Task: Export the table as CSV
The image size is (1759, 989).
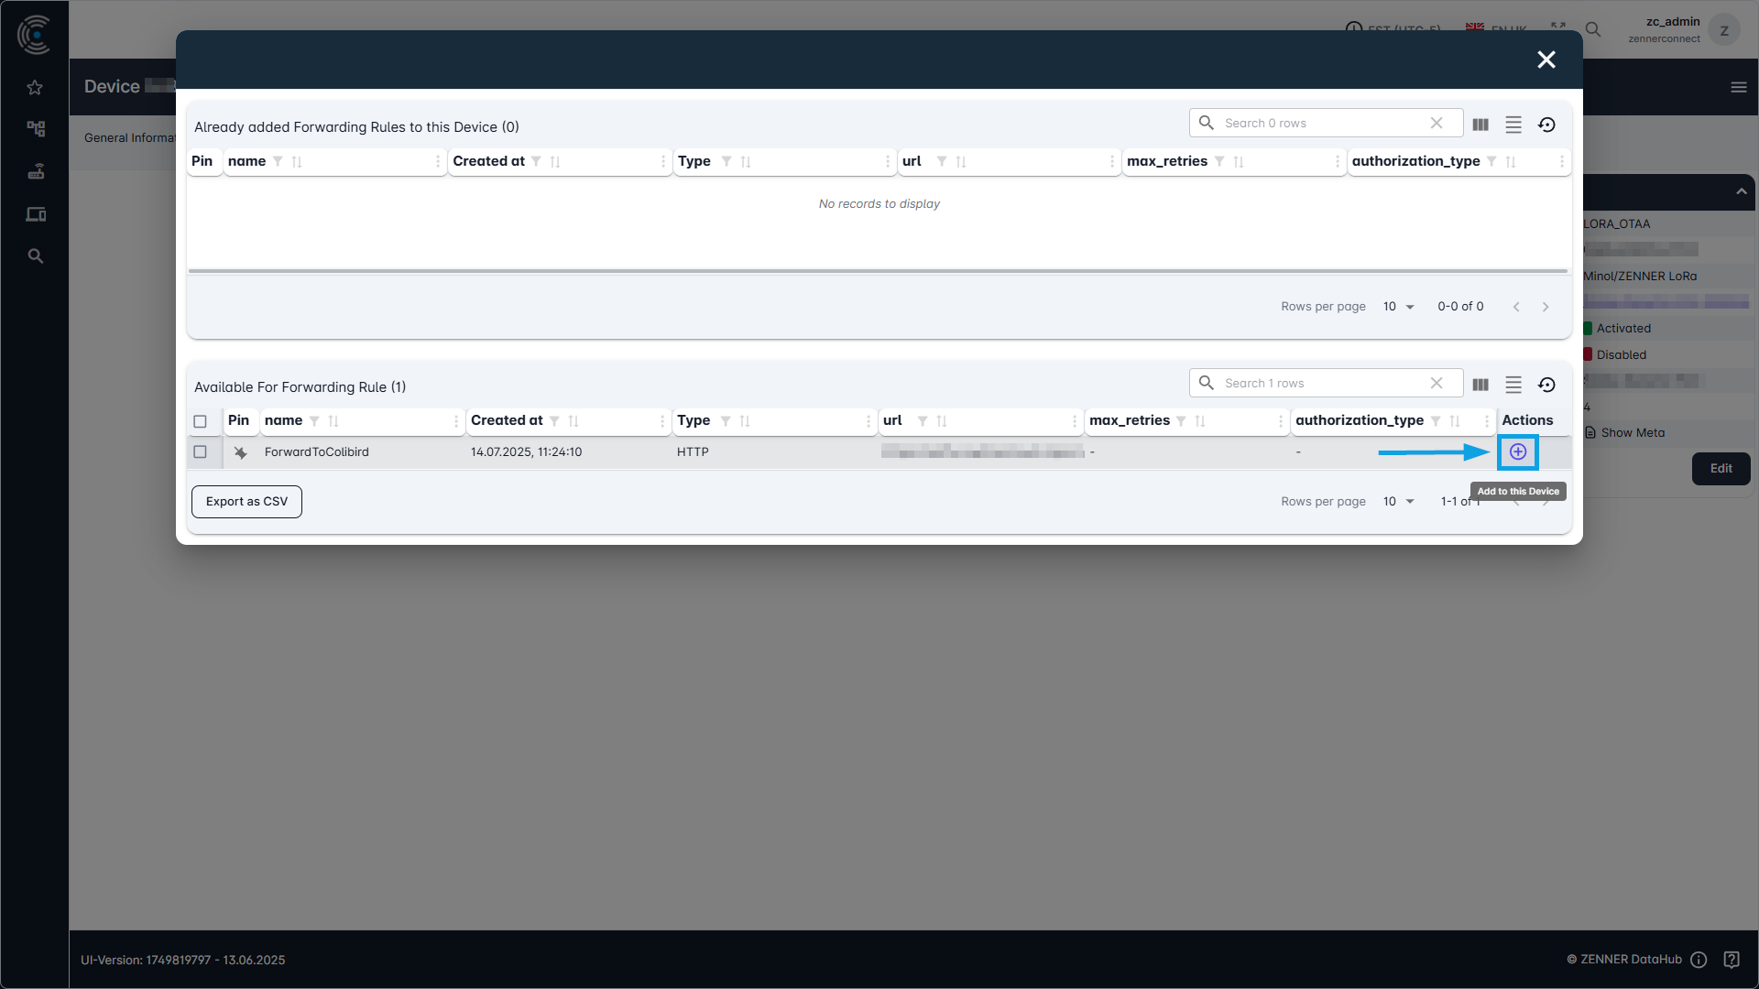Action: pyautogui.click(x=246, y=501)
